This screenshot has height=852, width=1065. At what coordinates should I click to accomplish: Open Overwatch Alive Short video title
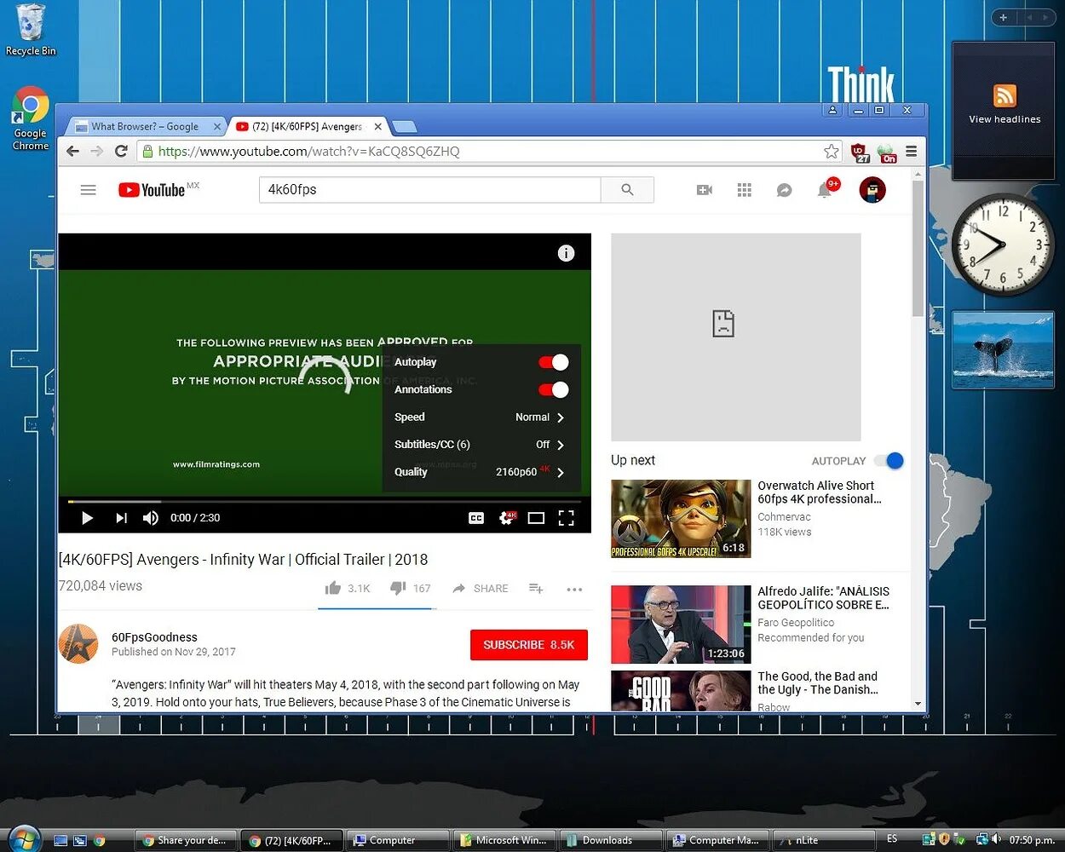820,492
